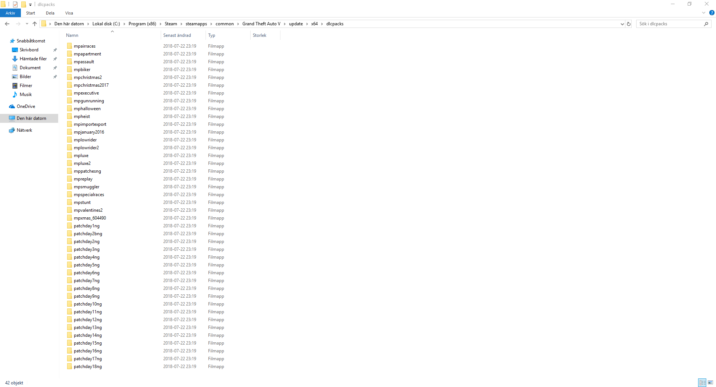This screenshot has width=716, height=387.
Task: Click the OneDrive cloud icon
Action: [x=12, y=106]
